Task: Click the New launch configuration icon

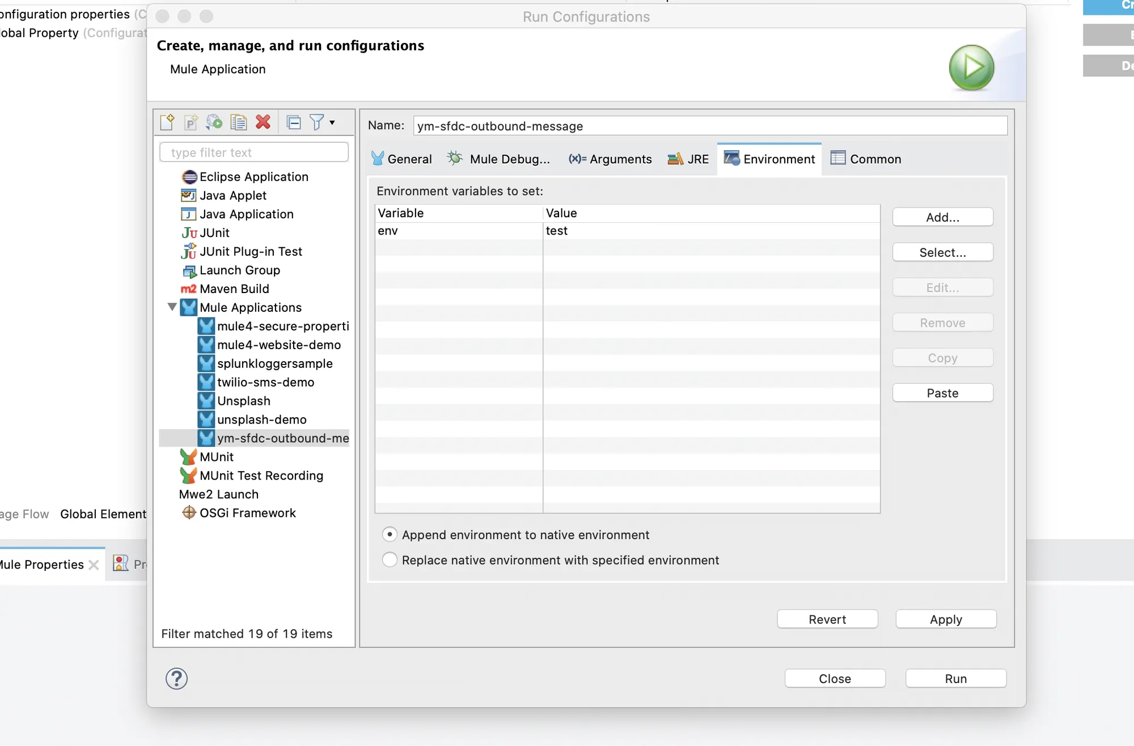Action: [x=167, y=122]
